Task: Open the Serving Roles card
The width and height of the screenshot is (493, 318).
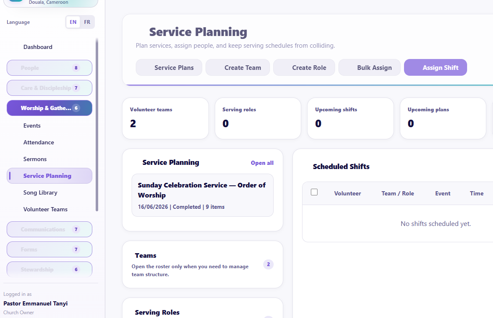Action: click(x=203, y=308)
